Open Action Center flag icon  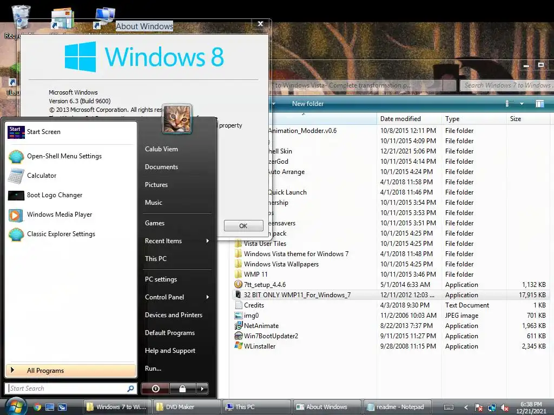pyautogui.click(x=478, y=407)
